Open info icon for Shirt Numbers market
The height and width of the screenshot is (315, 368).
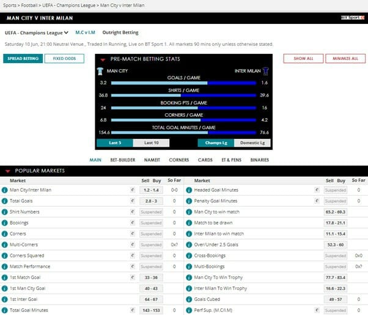point(4,212)
